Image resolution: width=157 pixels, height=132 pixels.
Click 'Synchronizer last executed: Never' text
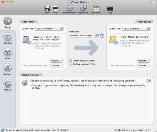click(x=133, y=130)
